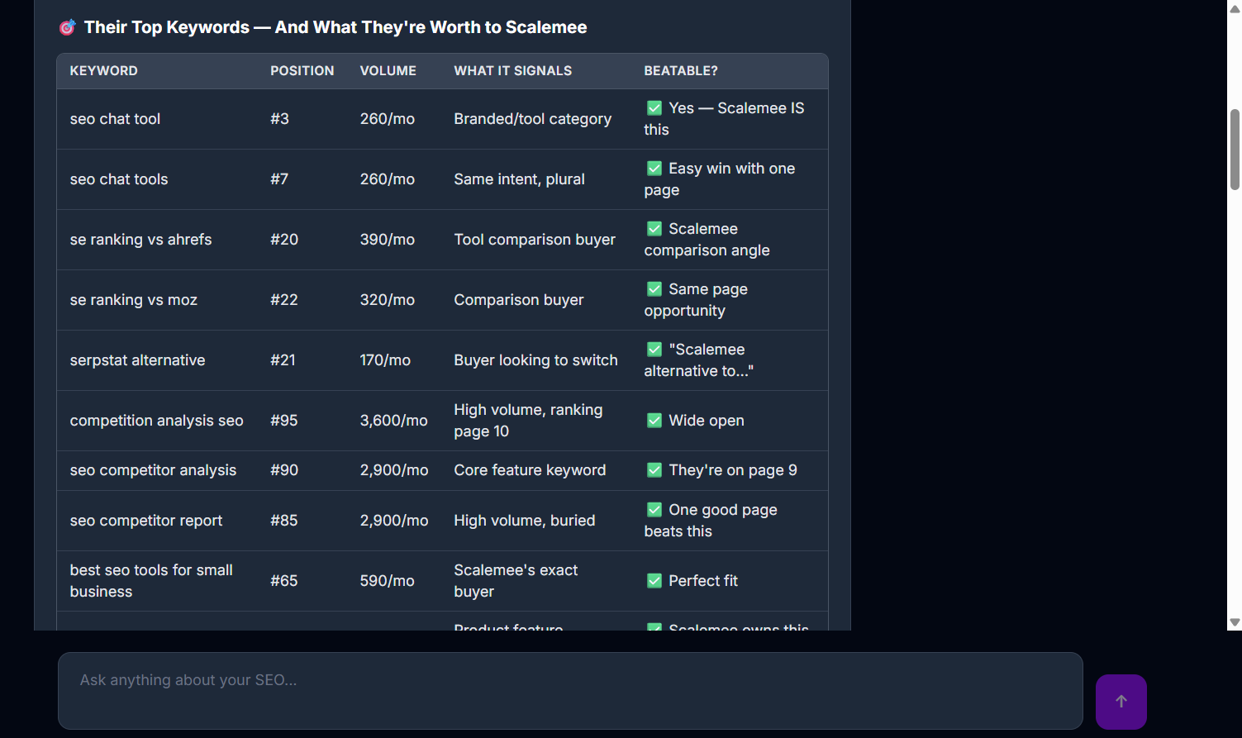Viewport: 1242px width, 738px height.
Task: Click the 'Buyer looking to switch' signal cell
Action: [536, 360]
